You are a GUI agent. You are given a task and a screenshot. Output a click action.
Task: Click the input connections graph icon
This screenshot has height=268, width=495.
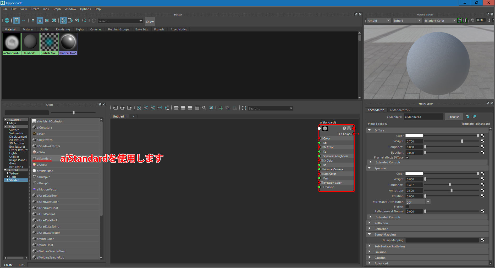click(115, 108)
